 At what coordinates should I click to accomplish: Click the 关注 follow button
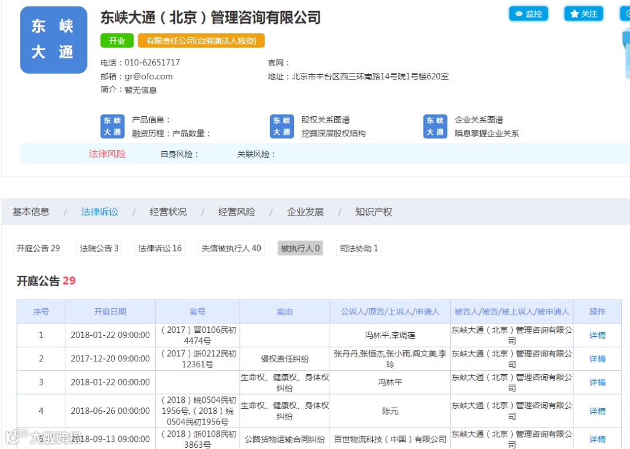point(584,13)
